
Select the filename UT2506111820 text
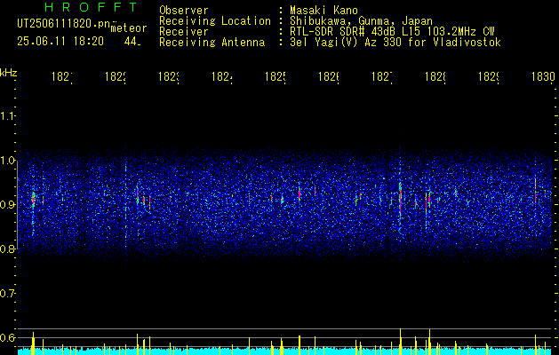click(x=64, y=24)
